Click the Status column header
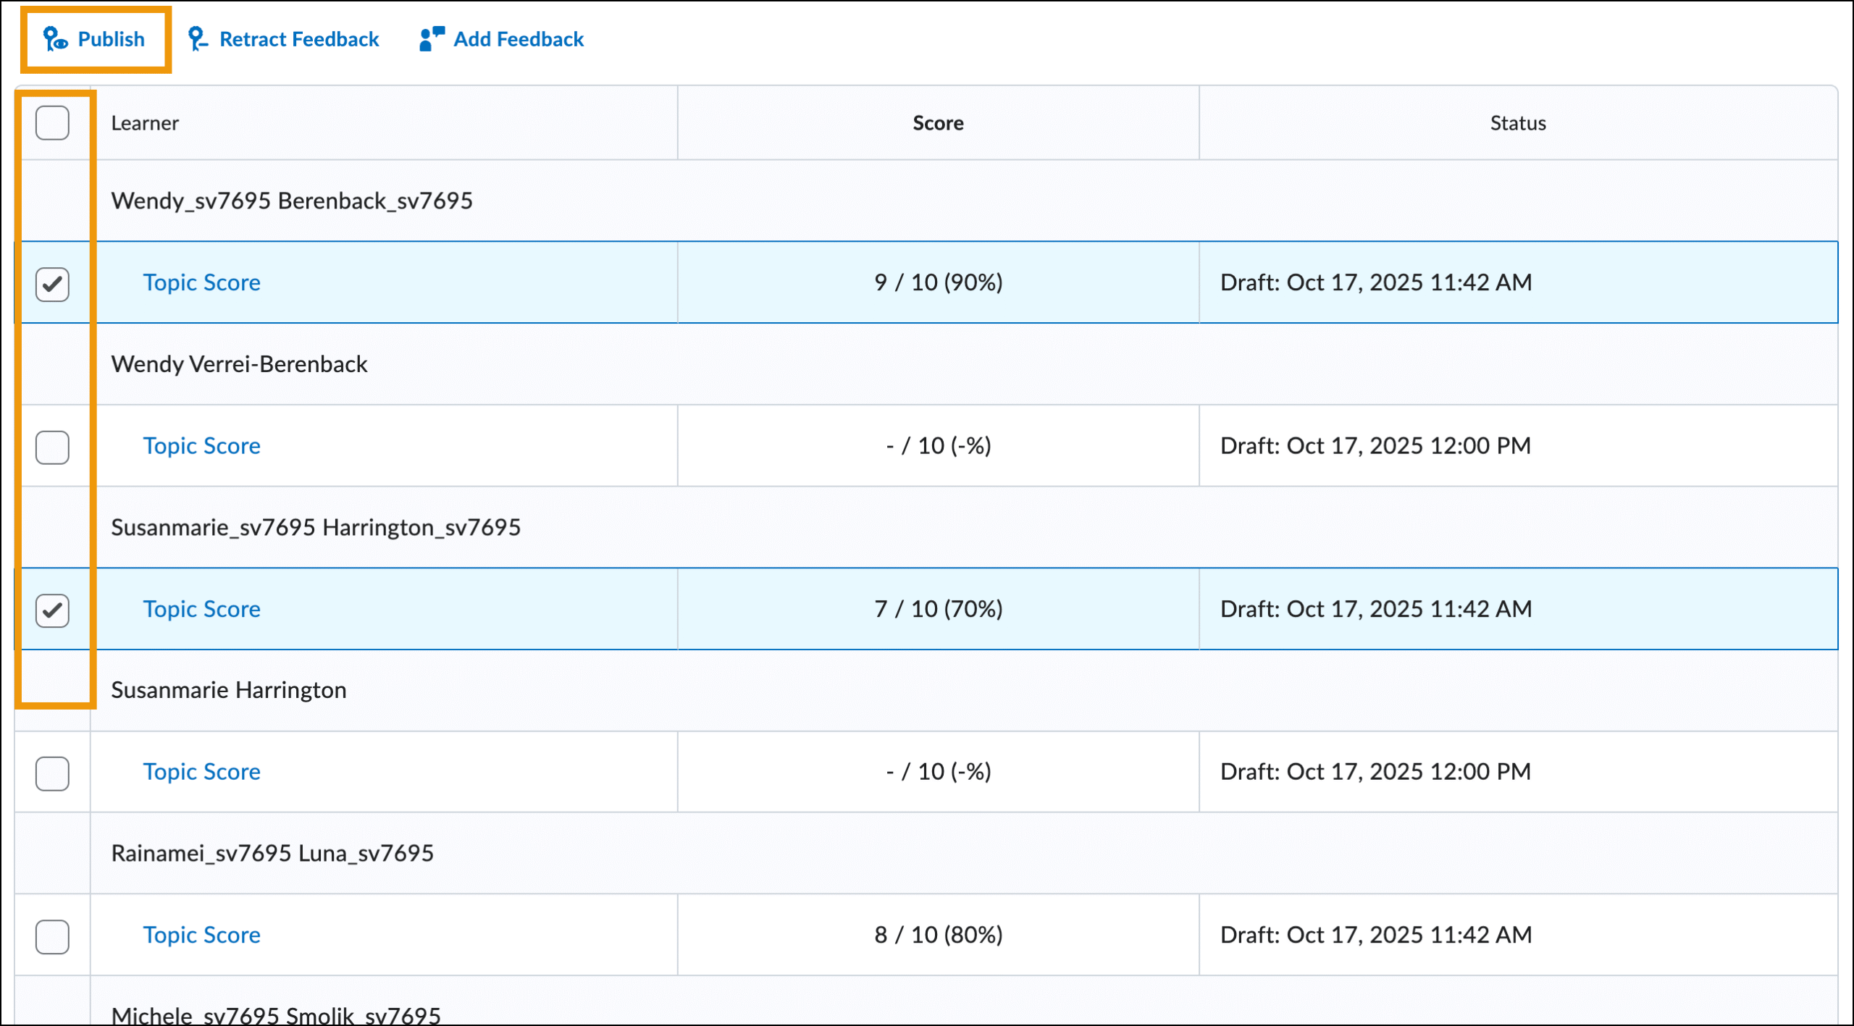This screenshot has height=1026, width=1854. 1517,123
